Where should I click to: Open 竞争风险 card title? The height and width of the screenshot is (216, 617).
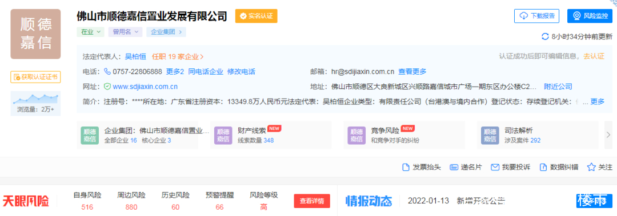385,130
